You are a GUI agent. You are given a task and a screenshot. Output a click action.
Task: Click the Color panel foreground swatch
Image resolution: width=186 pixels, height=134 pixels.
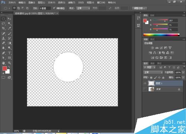(x=145, y=20)
